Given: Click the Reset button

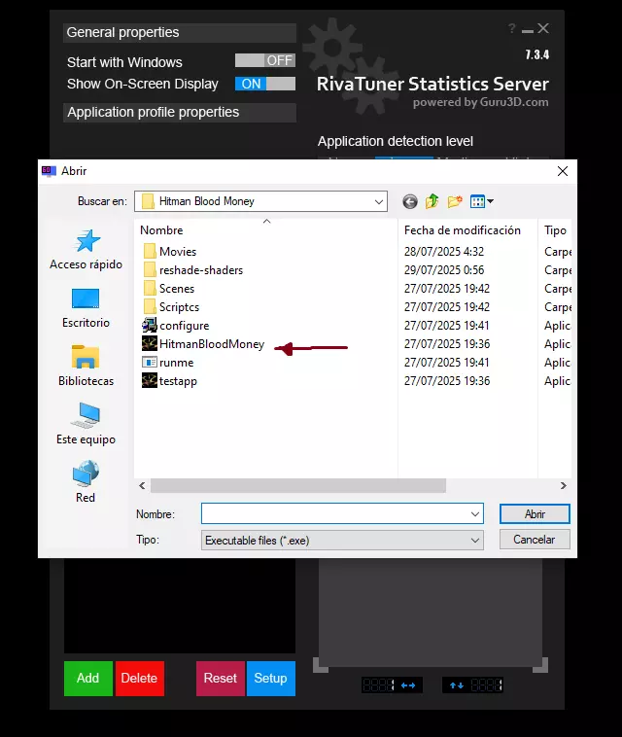Looking at the screenshot, I should pos(221,679).
